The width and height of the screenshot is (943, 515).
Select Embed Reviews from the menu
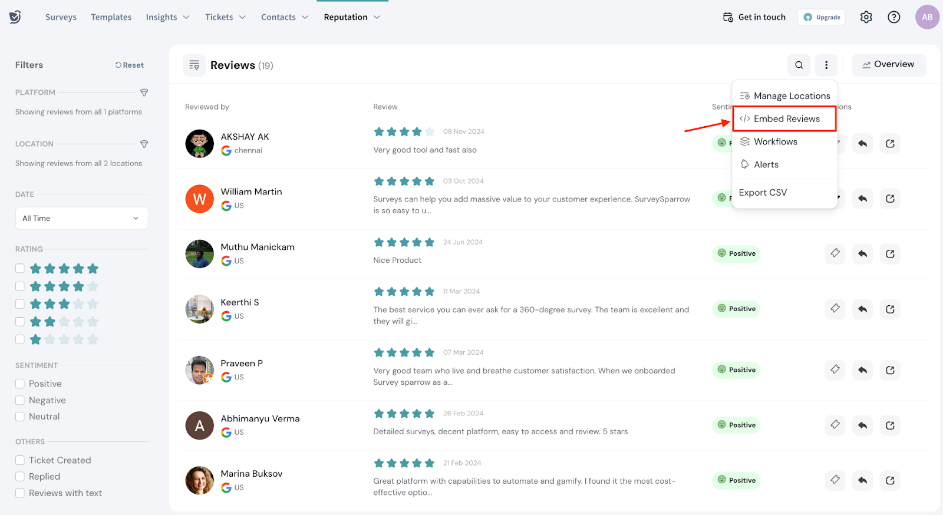(x=786, y=119)
